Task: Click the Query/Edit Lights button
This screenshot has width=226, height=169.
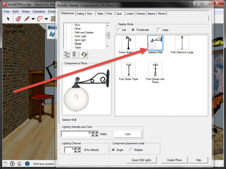Action: pyautogui.click(x=141, y=160)
